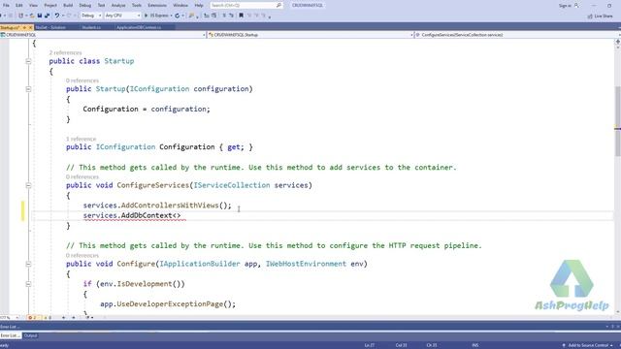Open the Debug menu

tap(84, 6)
